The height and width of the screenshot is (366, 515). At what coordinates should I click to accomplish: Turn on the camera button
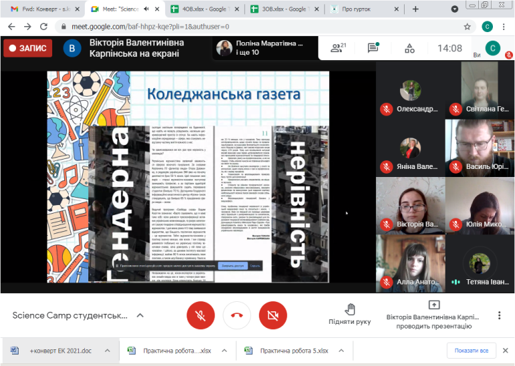click(272, 315)
